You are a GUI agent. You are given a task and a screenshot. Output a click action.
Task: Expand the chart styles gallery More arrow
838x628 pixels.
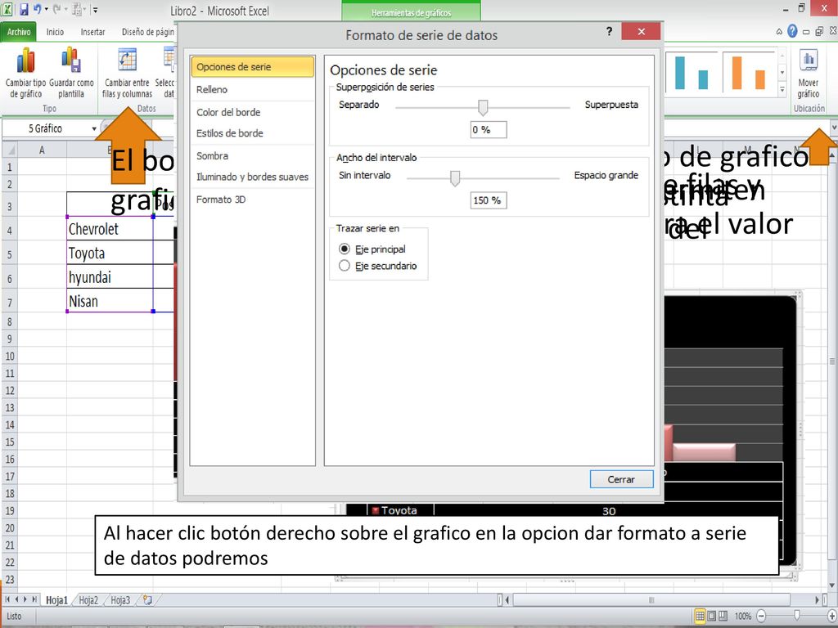[782, 89]
